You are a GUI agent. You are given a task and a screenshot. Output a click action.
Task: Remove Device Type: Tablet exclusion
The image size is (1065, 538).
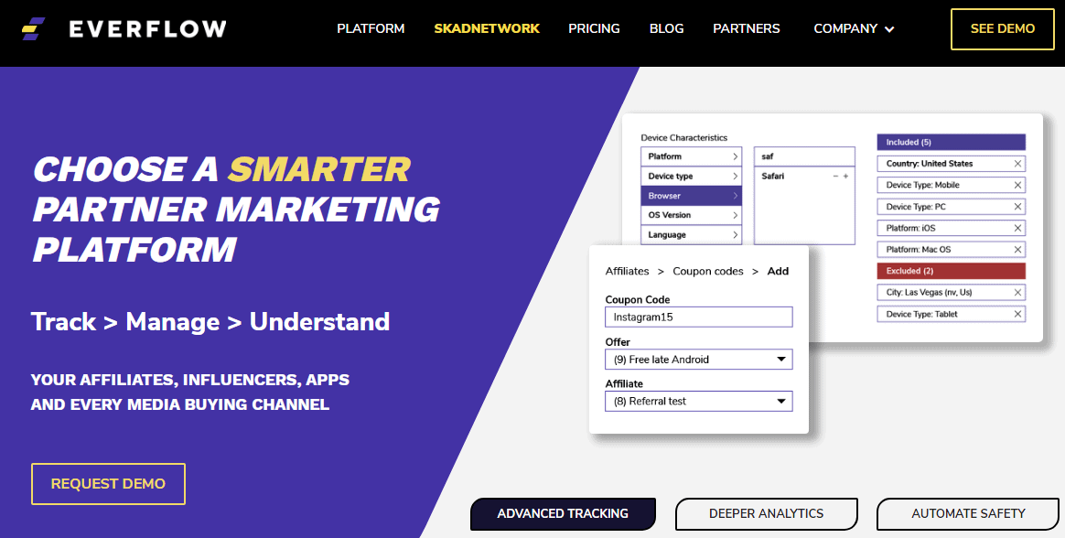[x=1017, y=314]
